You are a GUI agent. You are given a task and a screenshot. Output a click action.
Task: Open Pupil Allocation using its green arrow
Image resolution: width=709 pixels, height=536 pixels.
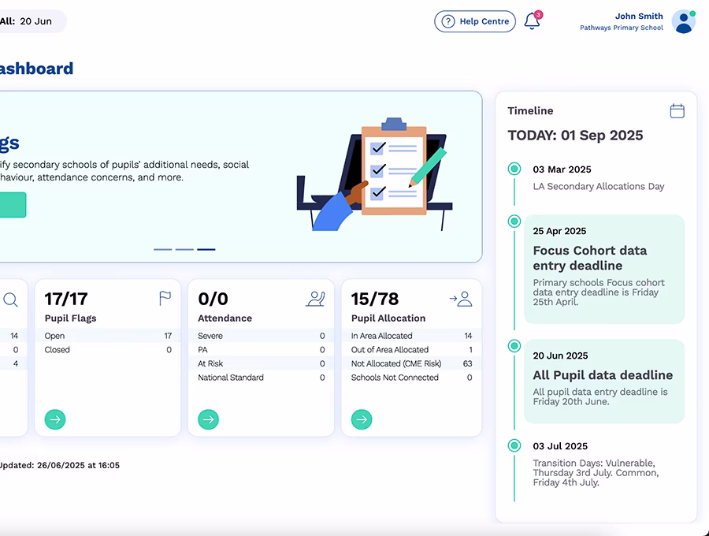[362, 419]
